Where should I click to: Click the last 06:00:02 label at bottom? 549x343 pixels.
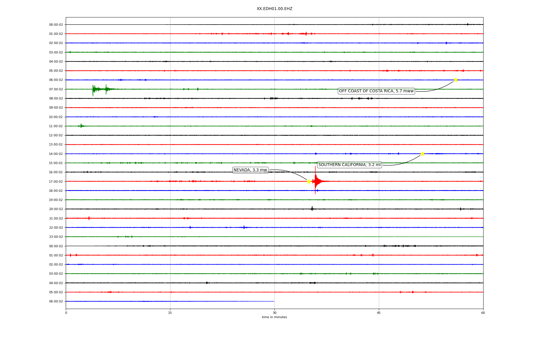pyautogui.click(x=56, y=301)
